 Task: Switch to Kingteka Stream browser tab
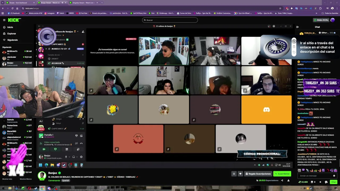[x=83, y=3]
